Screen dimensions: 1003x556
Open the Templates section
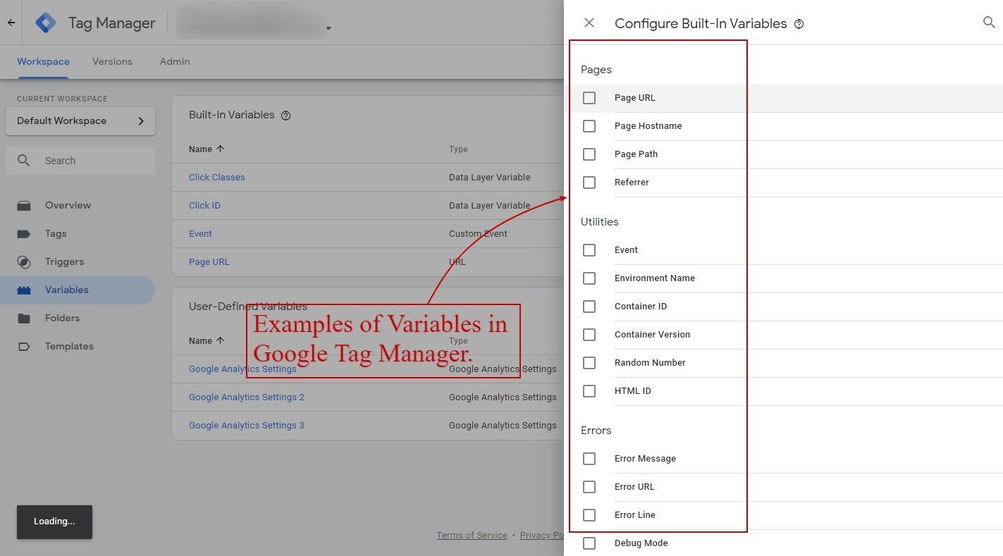coord(69,346)
